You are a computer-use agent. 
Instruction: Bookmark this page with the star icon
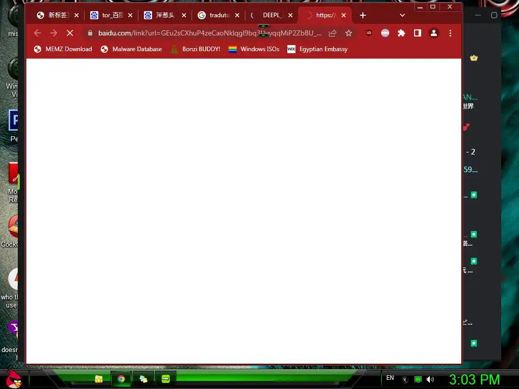point(349,33)
